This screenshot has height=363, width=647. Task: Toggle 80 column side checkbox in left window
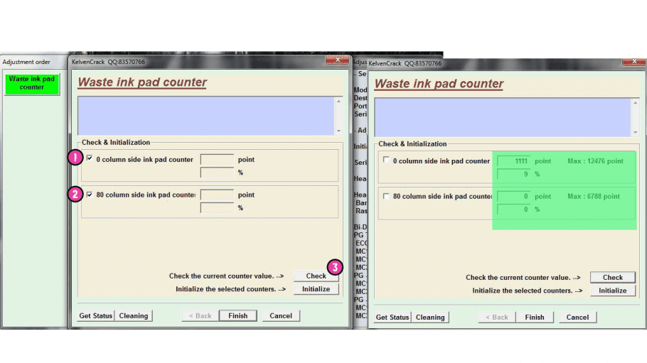click(x=90, y=195)
